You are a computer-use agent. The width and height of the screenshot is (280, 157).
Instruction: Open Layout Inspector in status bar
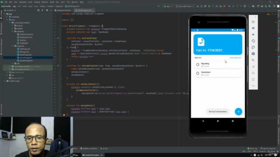point(268,148)
